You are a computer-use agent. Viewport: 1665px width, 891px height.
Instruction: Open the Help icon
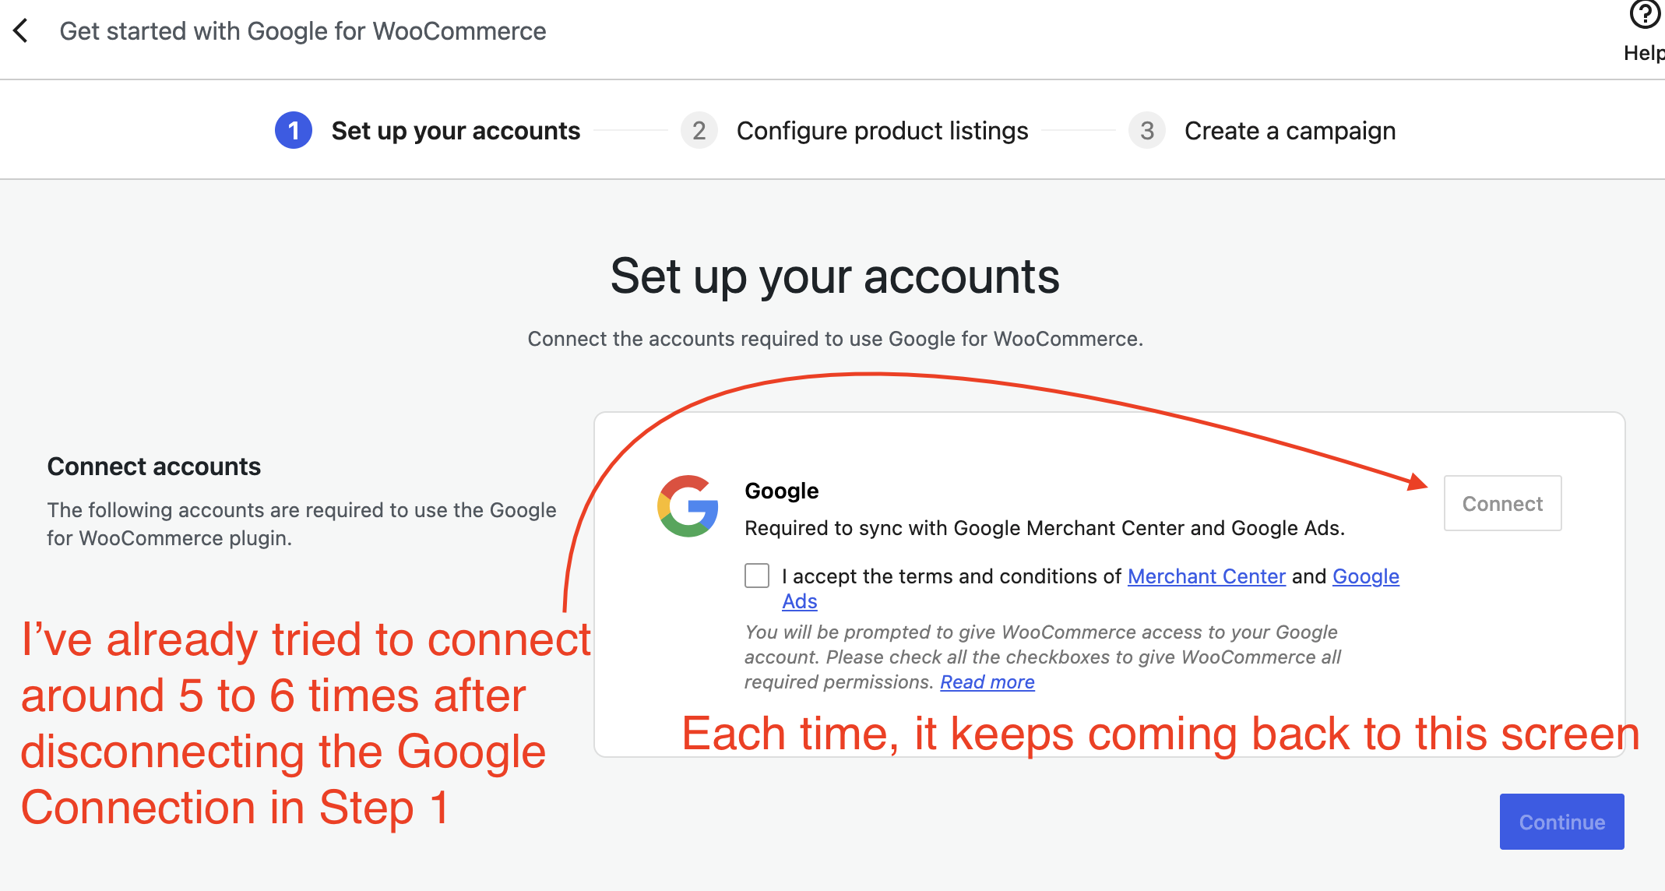(x=1645, y=14)
